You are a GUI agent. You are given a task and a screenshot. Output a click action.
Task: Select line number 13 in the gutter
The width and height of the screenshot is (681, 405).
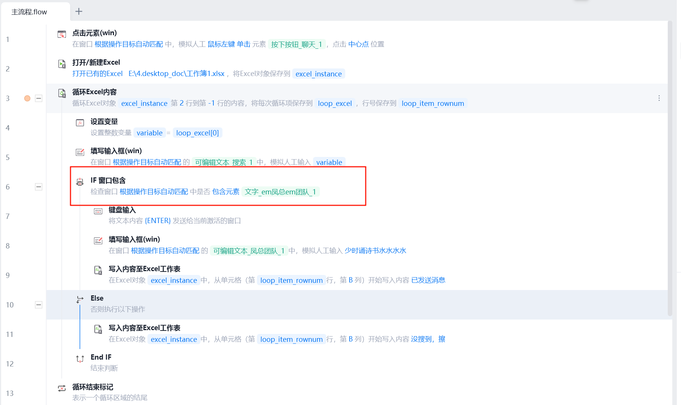pyautogui.click(x=9, y=393)
